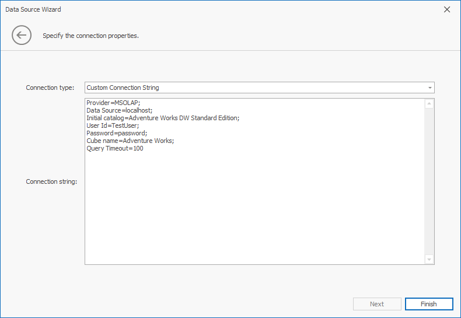Click the Initial catalog=Adventure Works line

pos(163,118)
